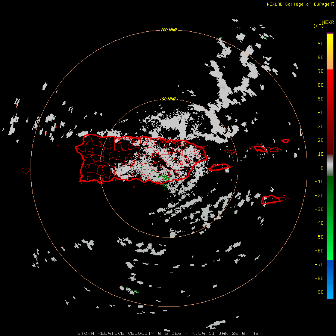Image resolution: width=336 pixels, height=336 pixels.
Task: Click the Mona Island outline west of Puerto Rico
Action: click(25, 170)
